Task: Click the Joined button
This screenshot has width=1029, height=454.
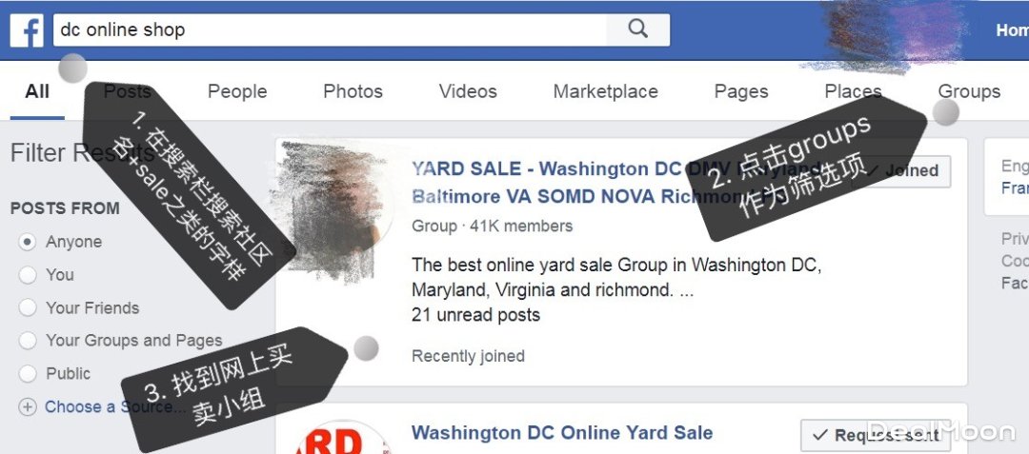Action: [901, 171]
